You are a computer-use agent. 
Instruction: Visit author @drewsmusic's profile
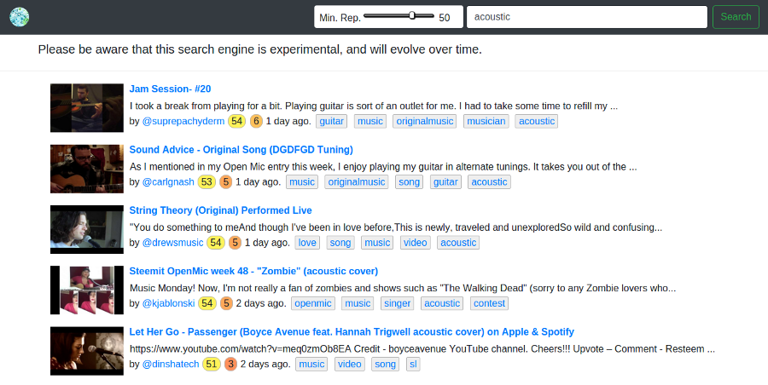172,243
